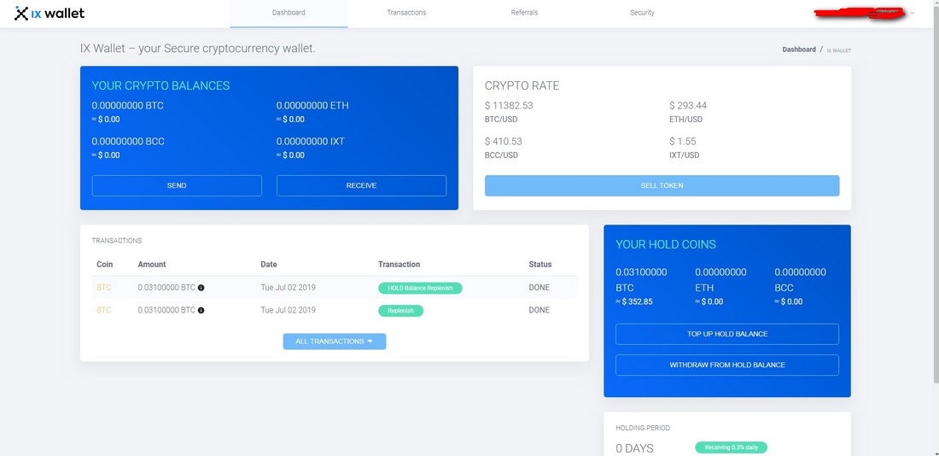Click info icon in HOLD Balance Replenish row
The width and height of the screenshot is (939, 456).
[x=201, y=288]
